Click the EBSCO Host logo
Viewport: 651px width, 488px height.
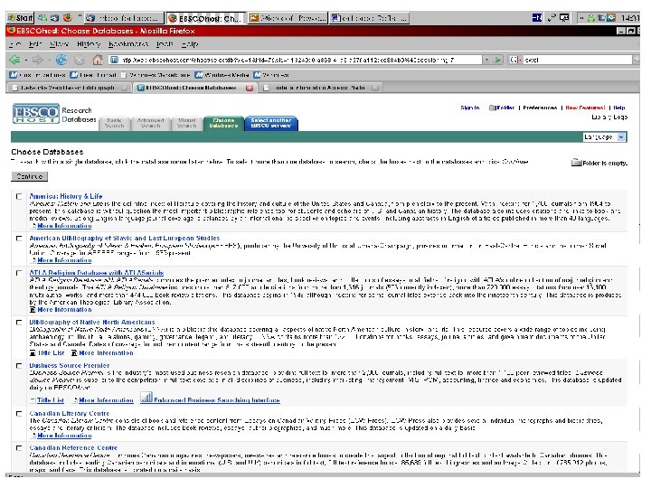35,113
